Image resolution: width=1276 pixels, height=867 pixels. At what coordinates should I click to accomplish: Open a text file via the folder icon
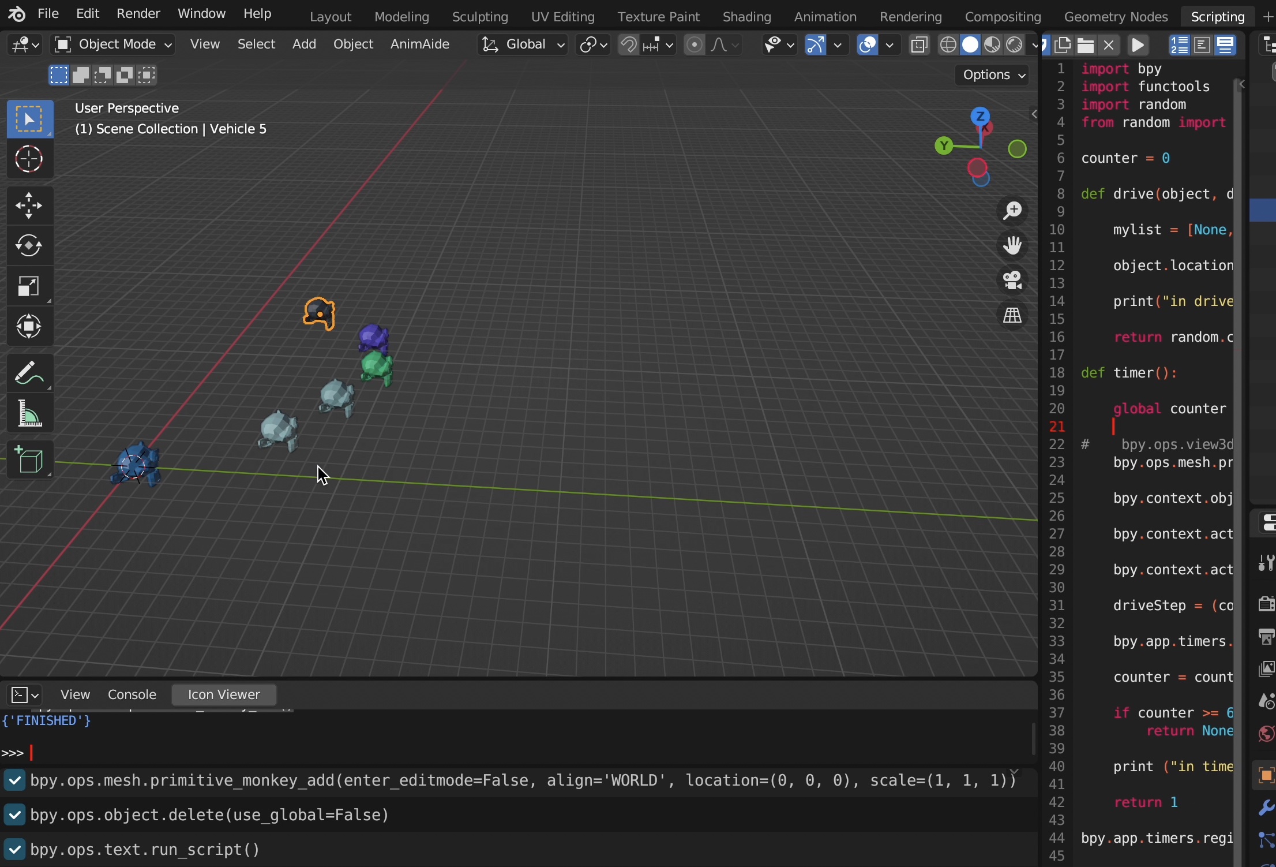(x=1086, y=44)
